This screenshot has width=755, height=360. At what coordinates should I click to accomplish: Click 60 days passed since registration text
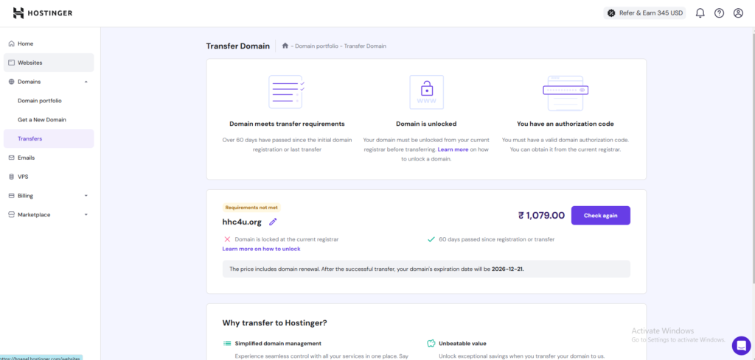tap(496, 239)
